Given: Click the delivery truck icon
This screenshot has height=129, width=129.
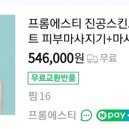Looking at the screenshot, I should coord(93,59).
